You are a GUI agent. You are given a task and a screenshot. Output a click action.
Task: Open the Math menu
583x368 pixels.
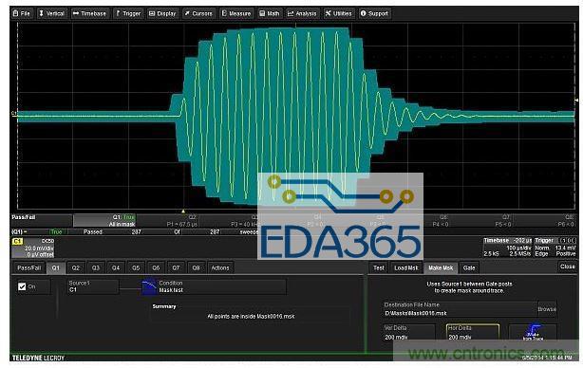[270, 13]
